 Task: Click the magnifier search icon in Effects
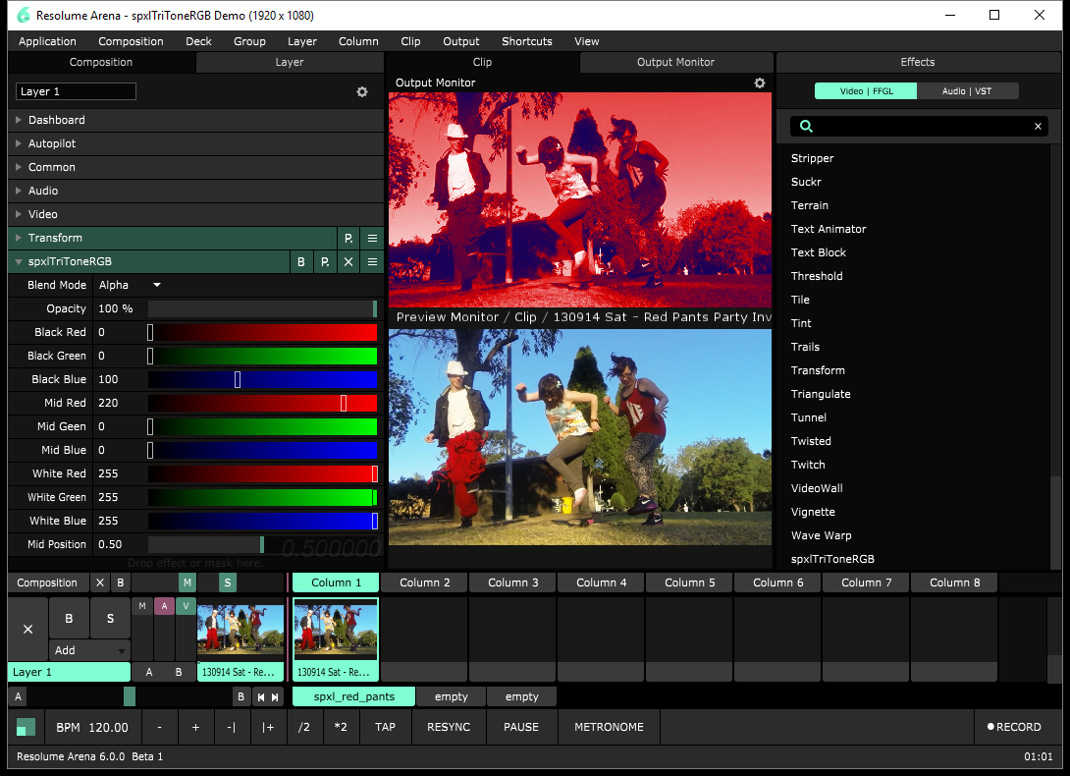click(806, 127)
